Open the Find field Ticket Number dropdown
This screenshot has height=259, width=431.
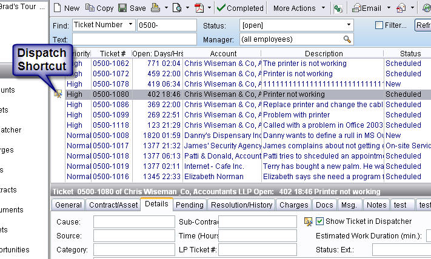[x=131, y=25]
